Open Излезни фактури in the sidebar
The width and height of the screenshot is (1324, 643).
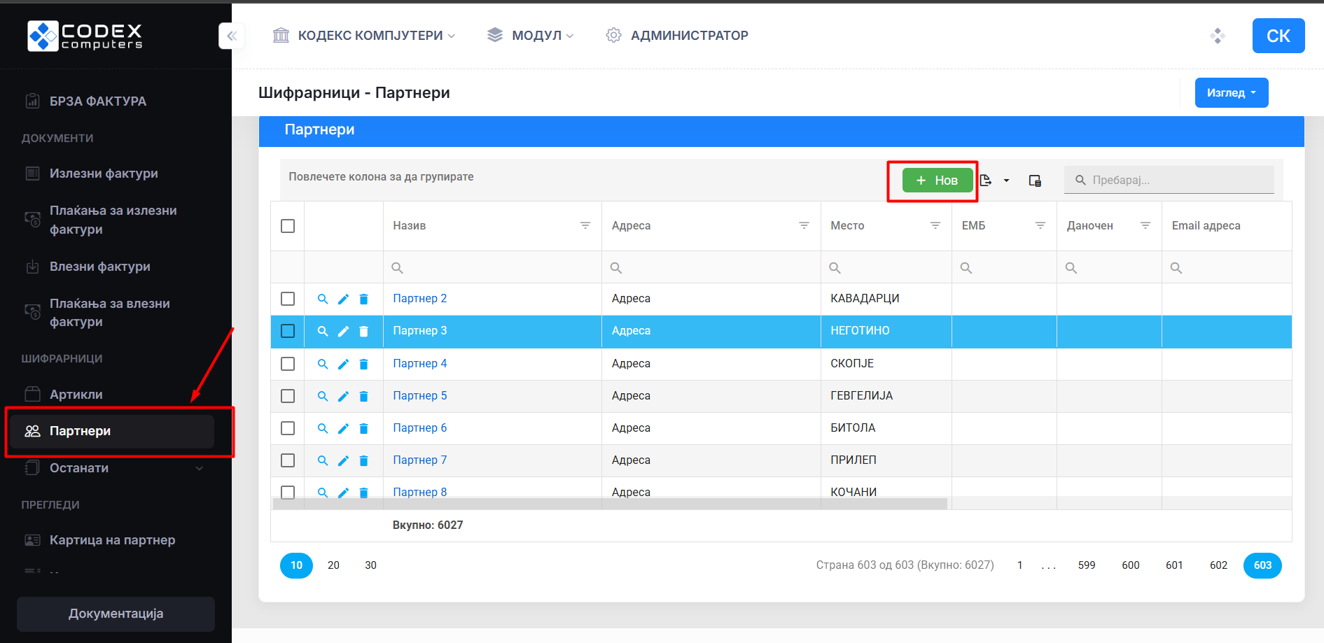104,174
